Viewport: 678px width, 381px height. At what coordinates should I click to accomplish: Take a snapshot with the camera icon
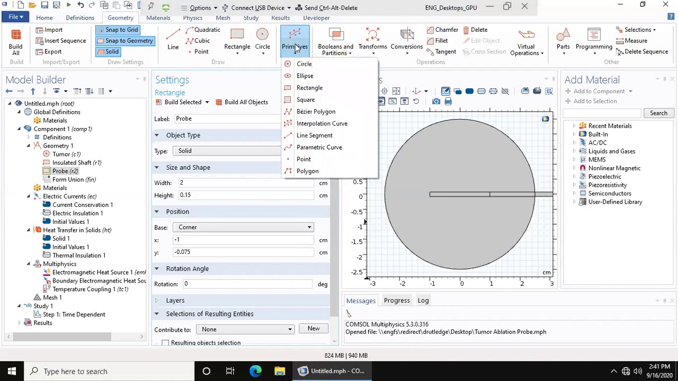point(436,102)
